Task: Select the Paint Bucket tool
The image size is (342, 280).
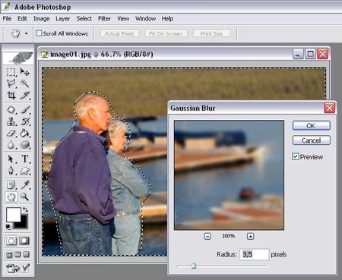Action: (25, 133)
